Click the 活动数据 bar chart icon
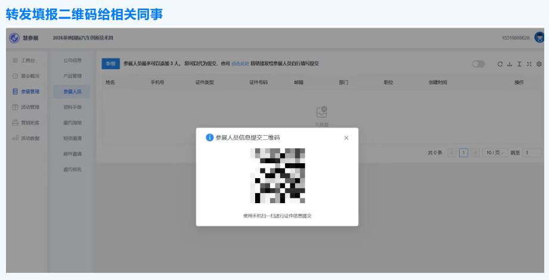549x280 pixels. click(x=15, y=138)
